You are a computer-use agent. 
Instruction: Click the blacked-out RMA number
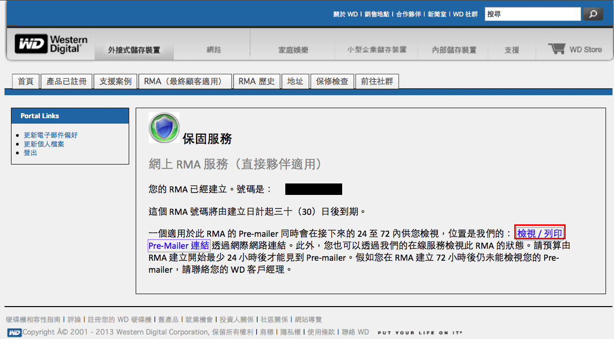click(314, 189)
